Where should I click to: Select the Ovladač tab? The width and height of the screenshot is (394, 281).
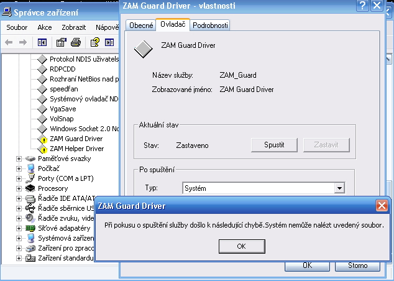[173, 24]
